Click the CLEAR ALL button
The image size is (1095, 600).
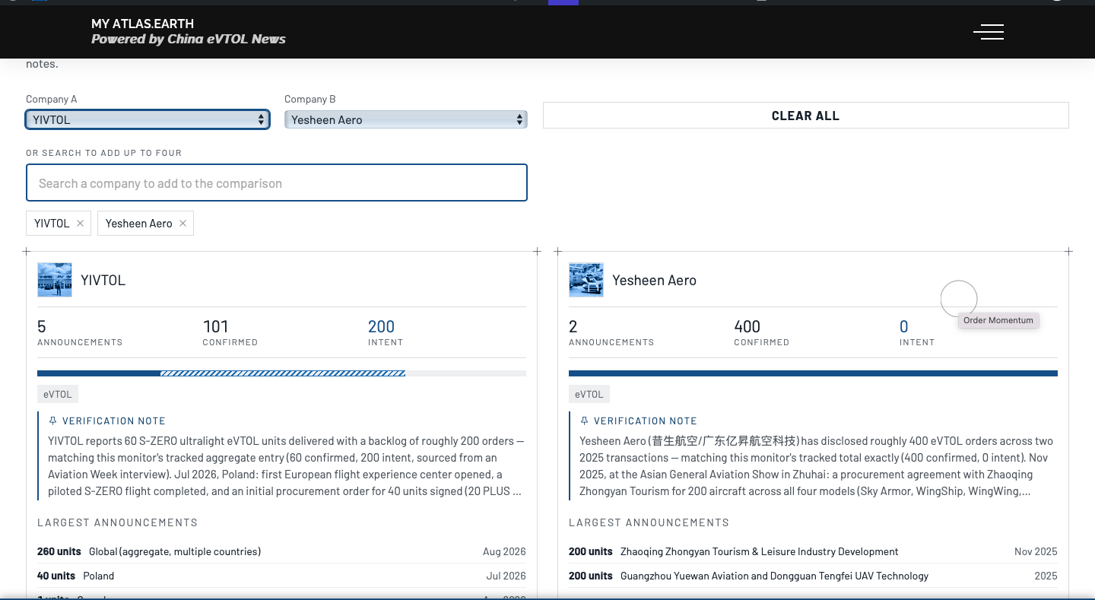[806, 116]
